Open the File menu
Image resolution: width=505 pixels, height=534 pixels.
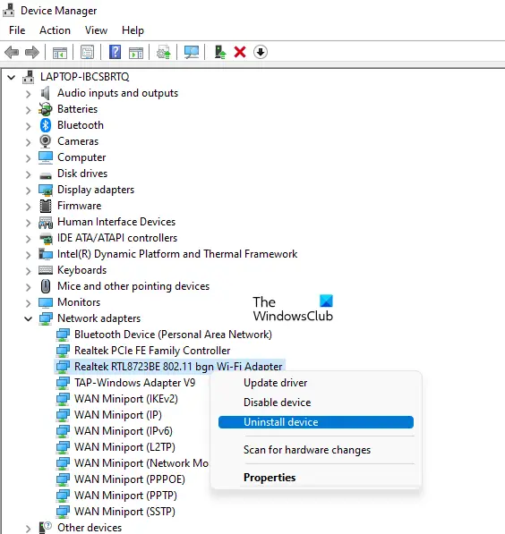[x=17, y=30]
